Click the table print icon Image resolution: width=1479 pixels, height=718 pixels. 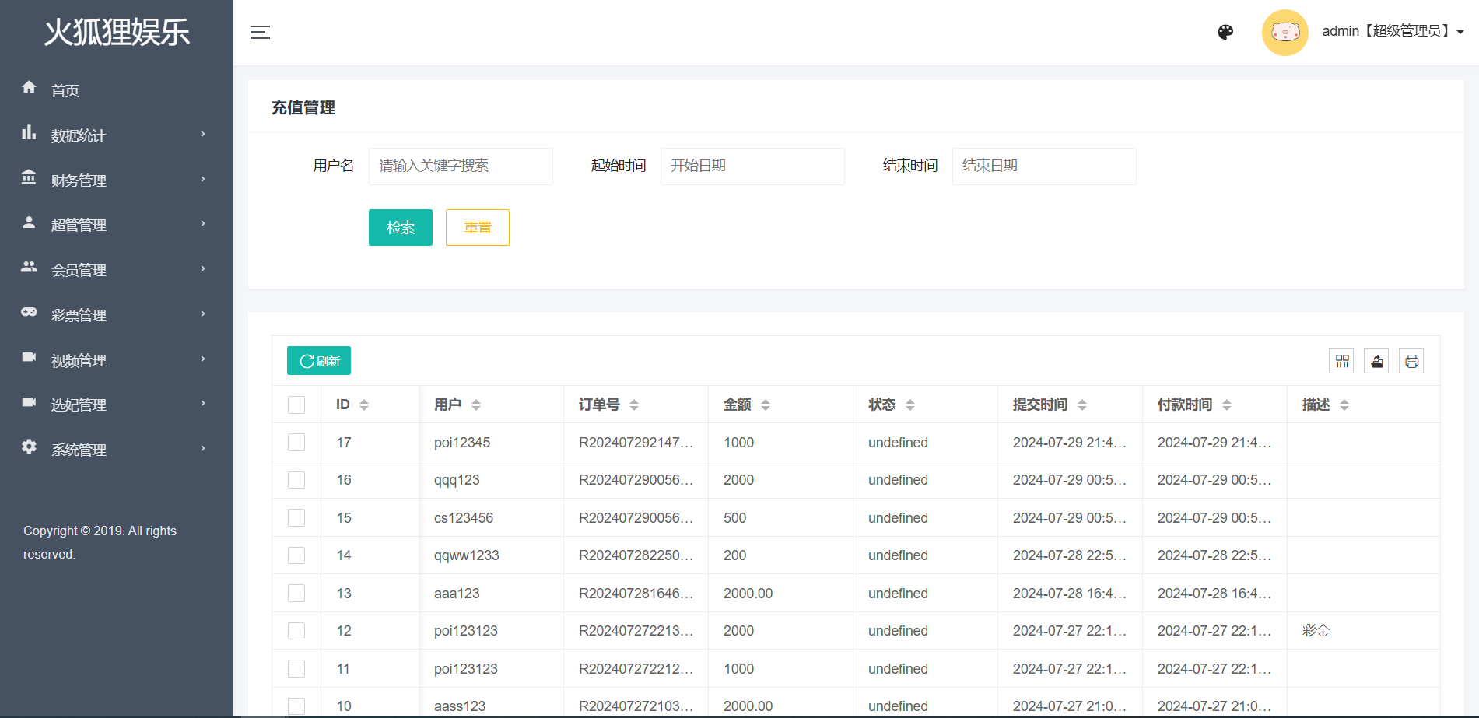point(1411,361)
